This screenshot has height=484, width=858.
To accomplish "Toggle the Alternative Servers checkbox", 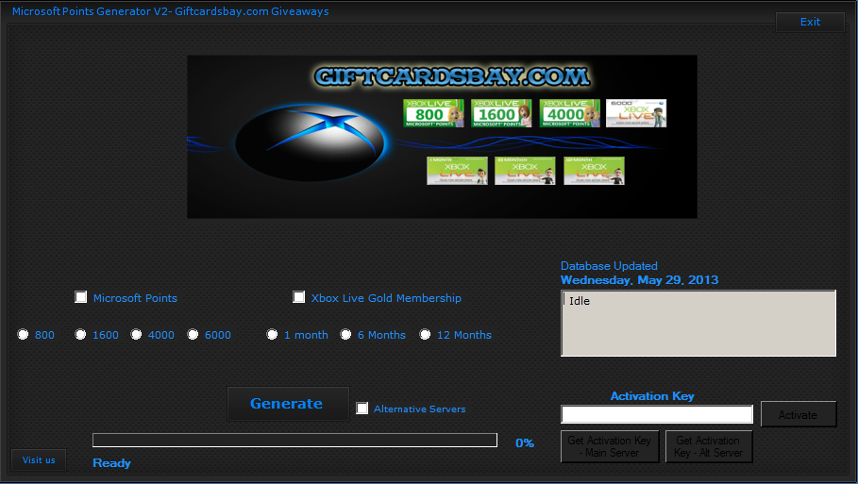I will tap(362, 409).
